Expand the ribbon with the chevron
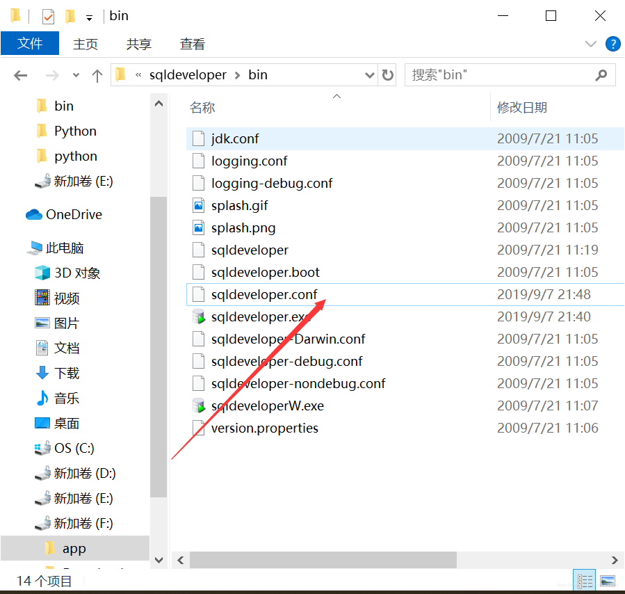625x594 pixels. [591, 44]
